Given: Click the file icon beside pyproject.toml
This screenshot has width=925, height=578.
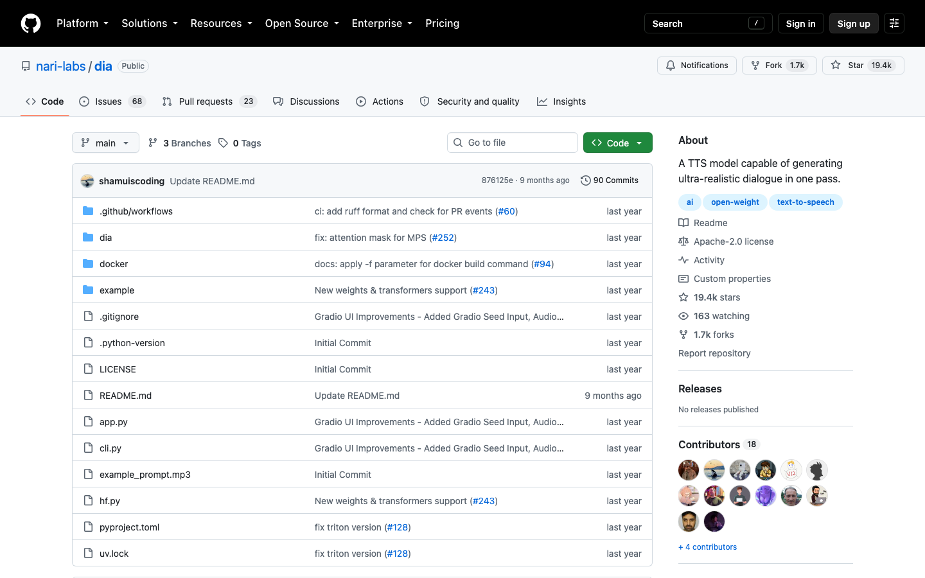Looking at the screenshot, I should [x=88, y=527].
